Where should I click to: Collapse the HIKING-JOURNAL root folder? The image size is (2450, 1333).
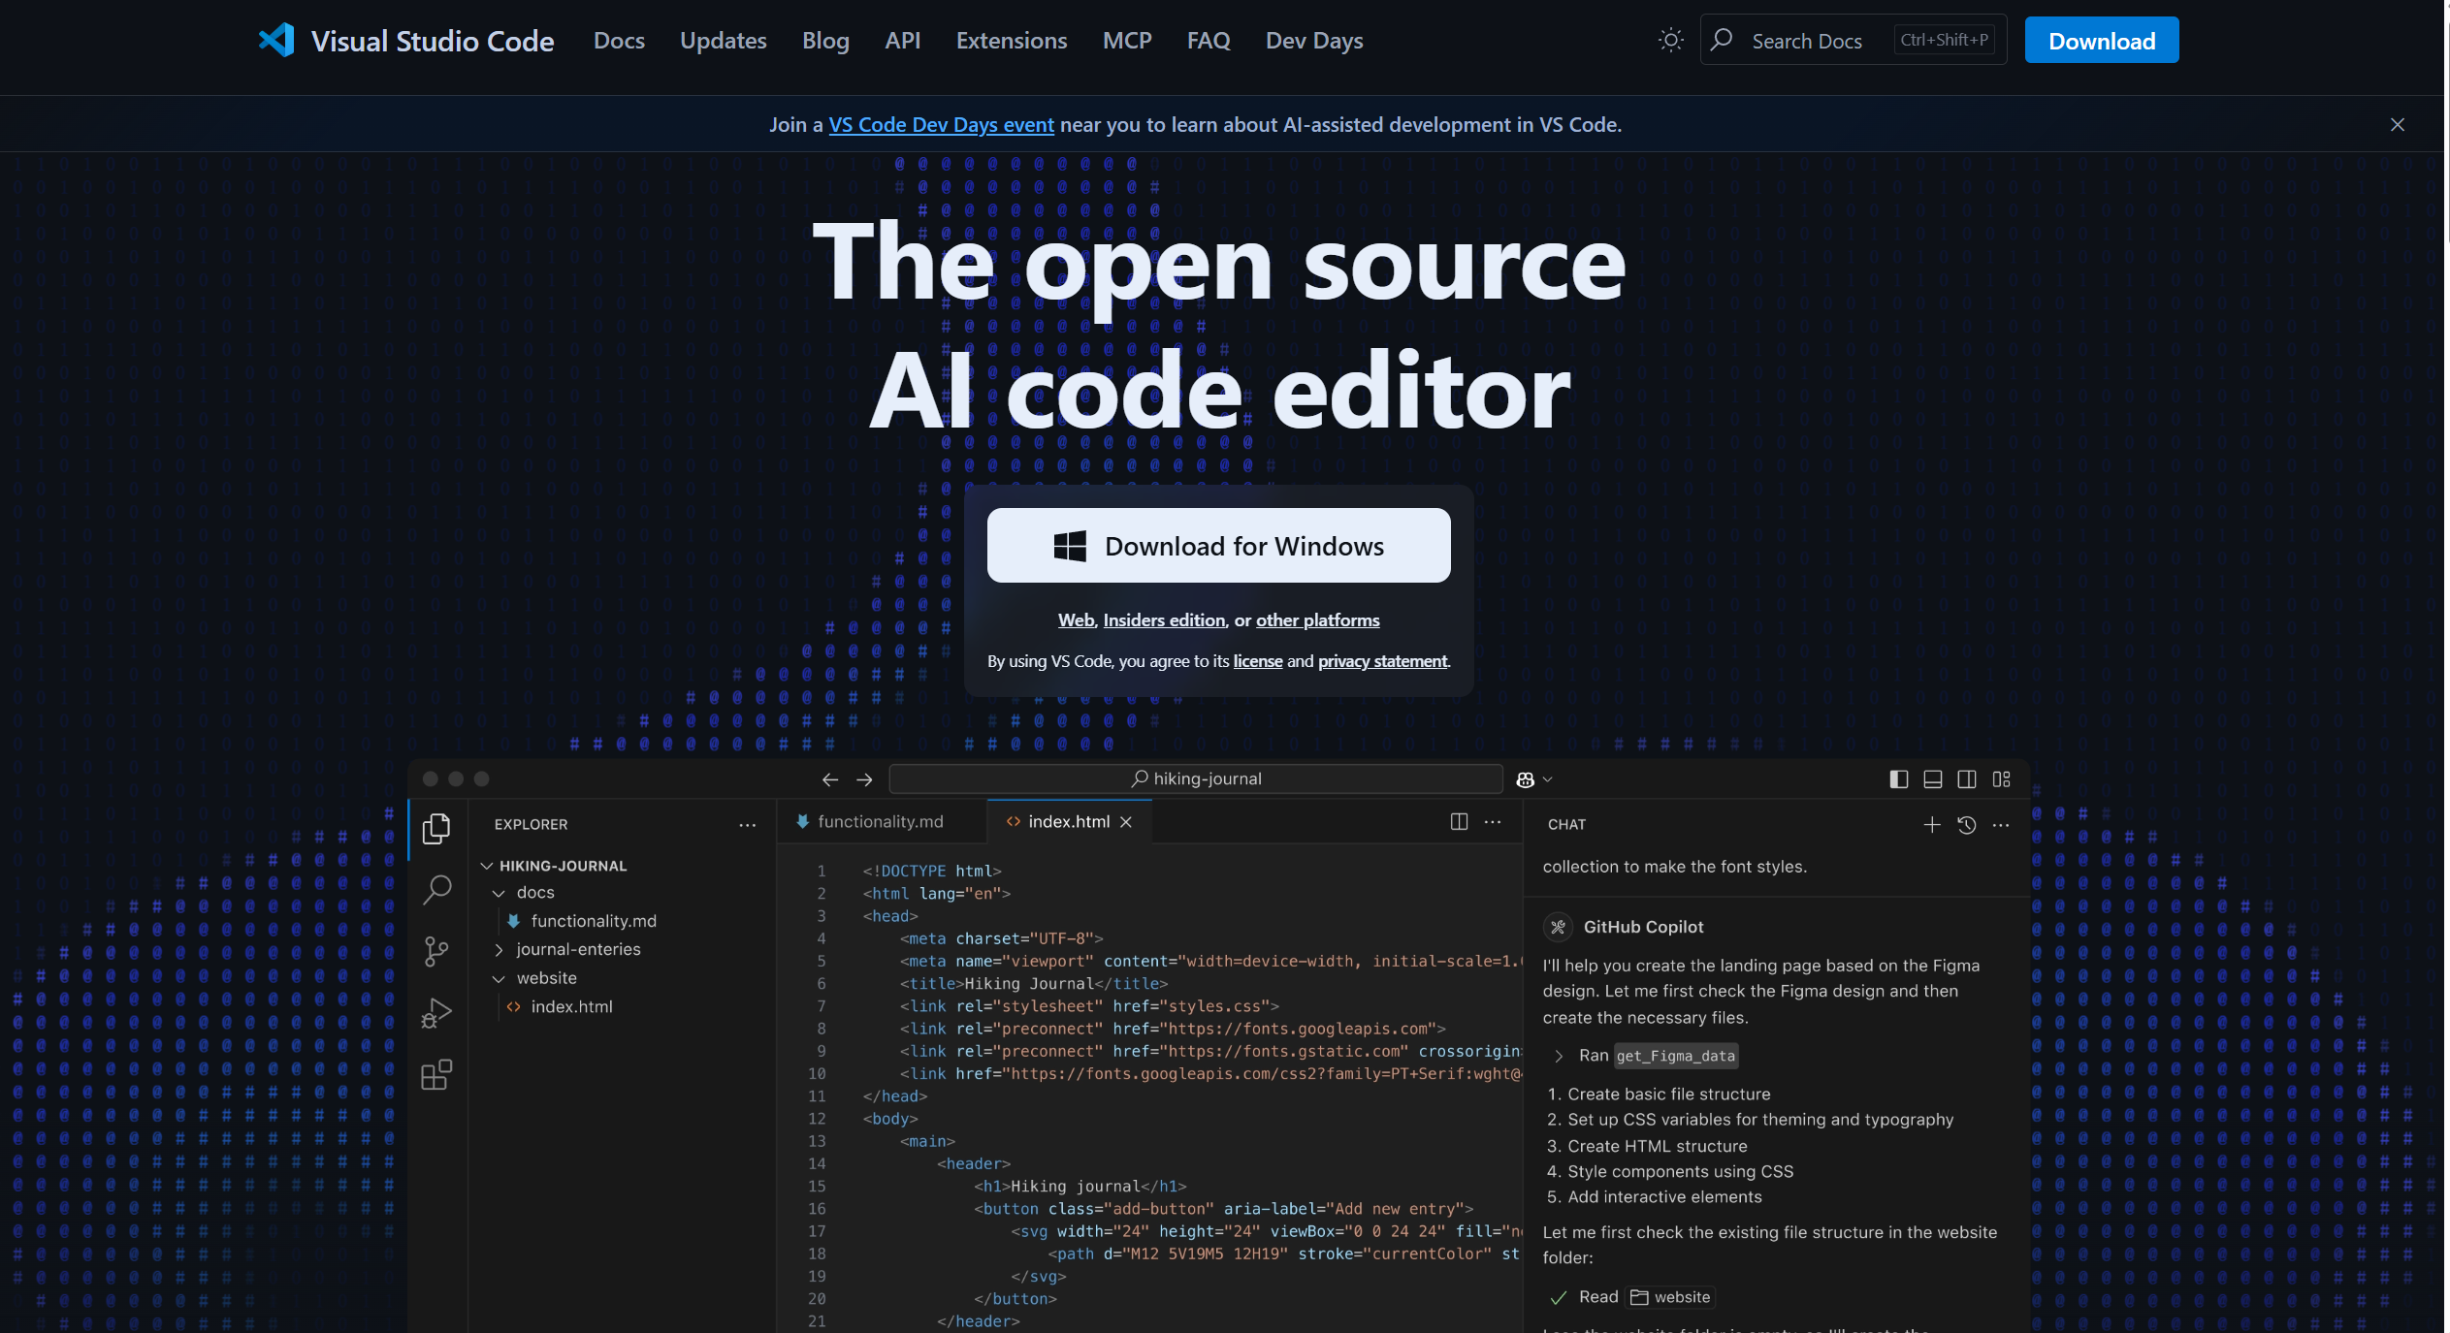(x=487, y=866)
